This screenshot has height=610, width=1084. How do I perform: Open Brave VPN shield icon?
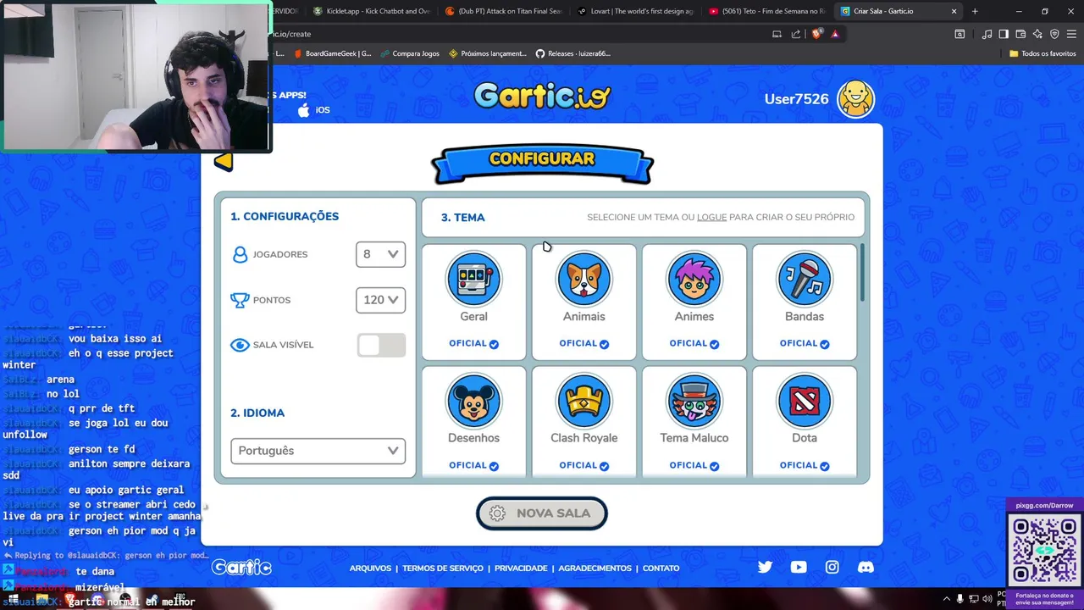point(1054,34)
